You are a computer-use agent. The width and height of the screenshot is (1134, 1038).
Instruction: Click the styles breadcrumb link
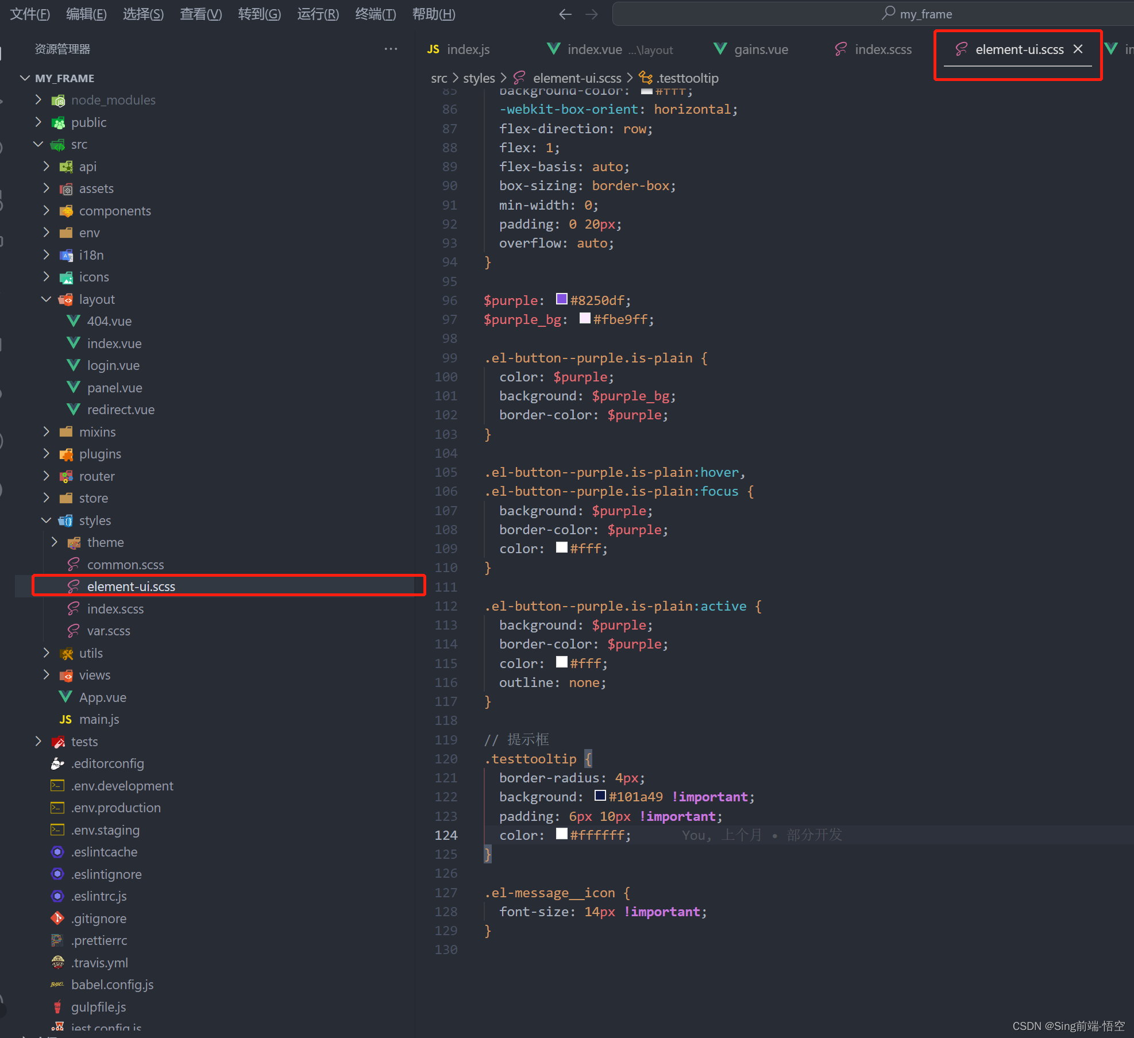479,78
